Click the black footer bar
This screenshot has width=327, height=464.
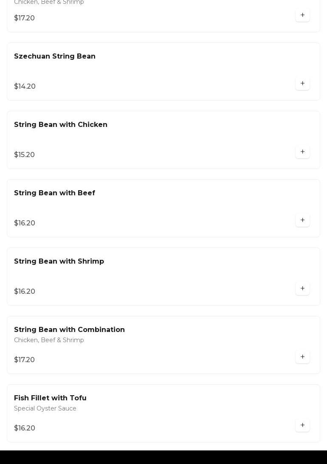click(x=163, y=457)
